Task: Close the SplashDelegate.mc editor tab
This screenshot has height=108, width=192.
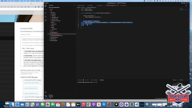Action: pyautogui.click(x=118, y=5)
